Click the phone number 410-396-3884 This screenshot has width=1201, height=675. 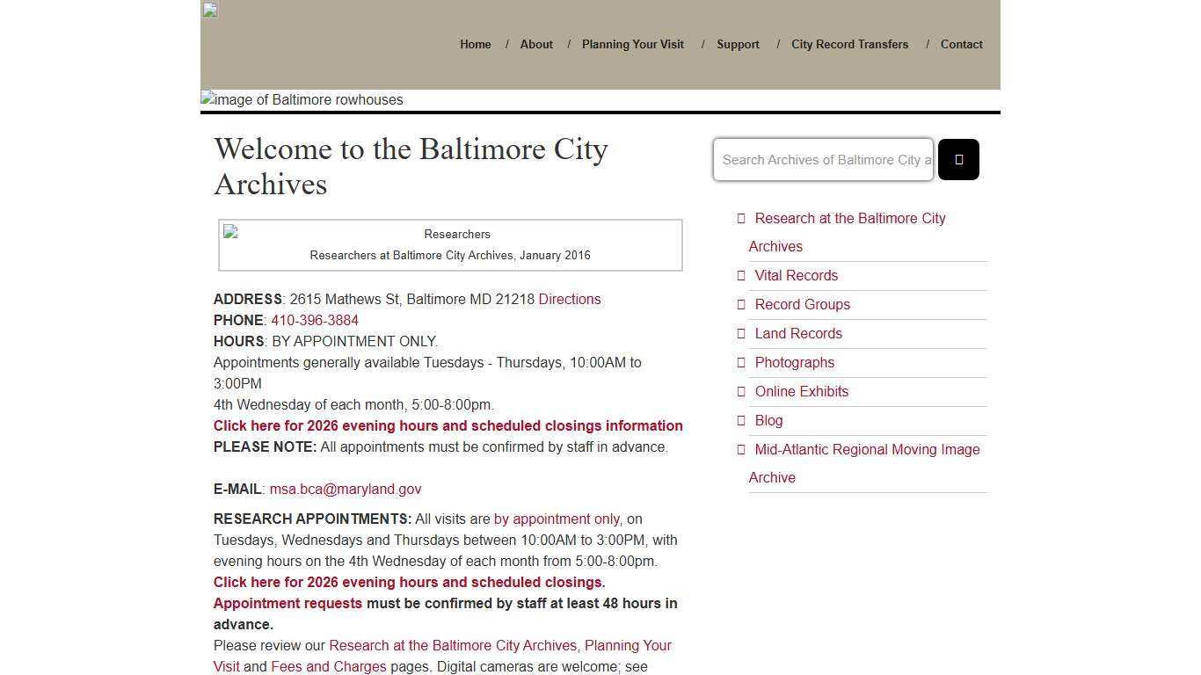(314, 320)
